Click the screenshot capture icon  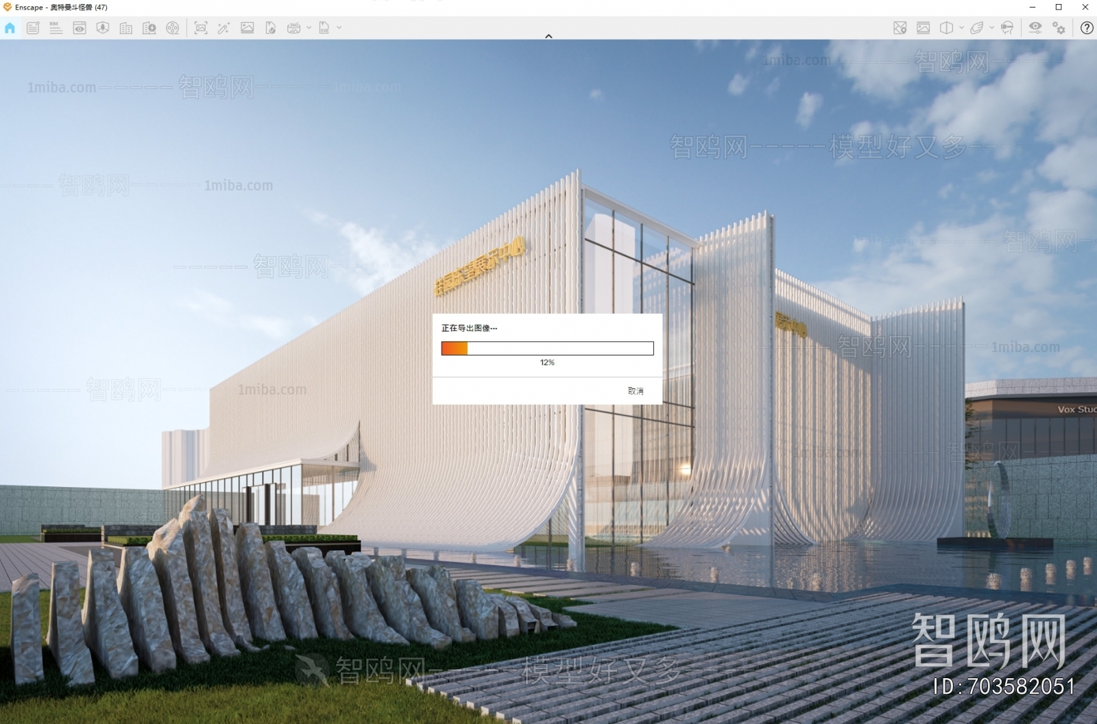[201, 28]
